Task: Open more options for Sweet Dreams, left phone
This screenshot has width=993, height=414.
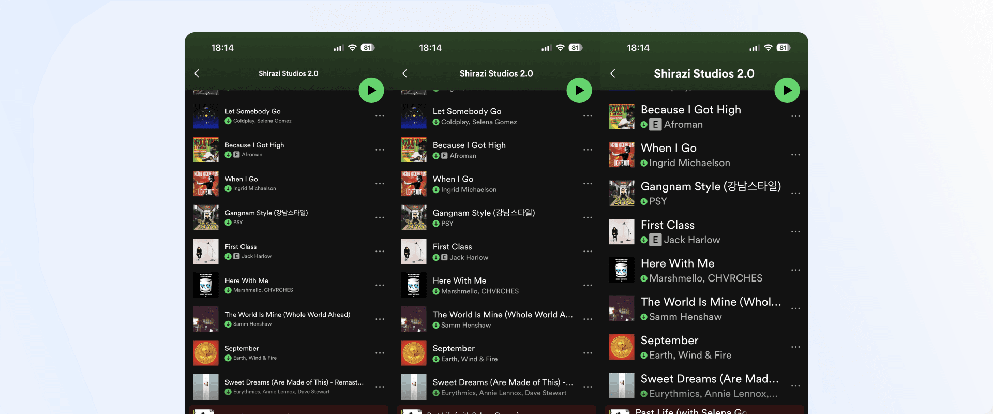Action: click(x=380, y=387)
